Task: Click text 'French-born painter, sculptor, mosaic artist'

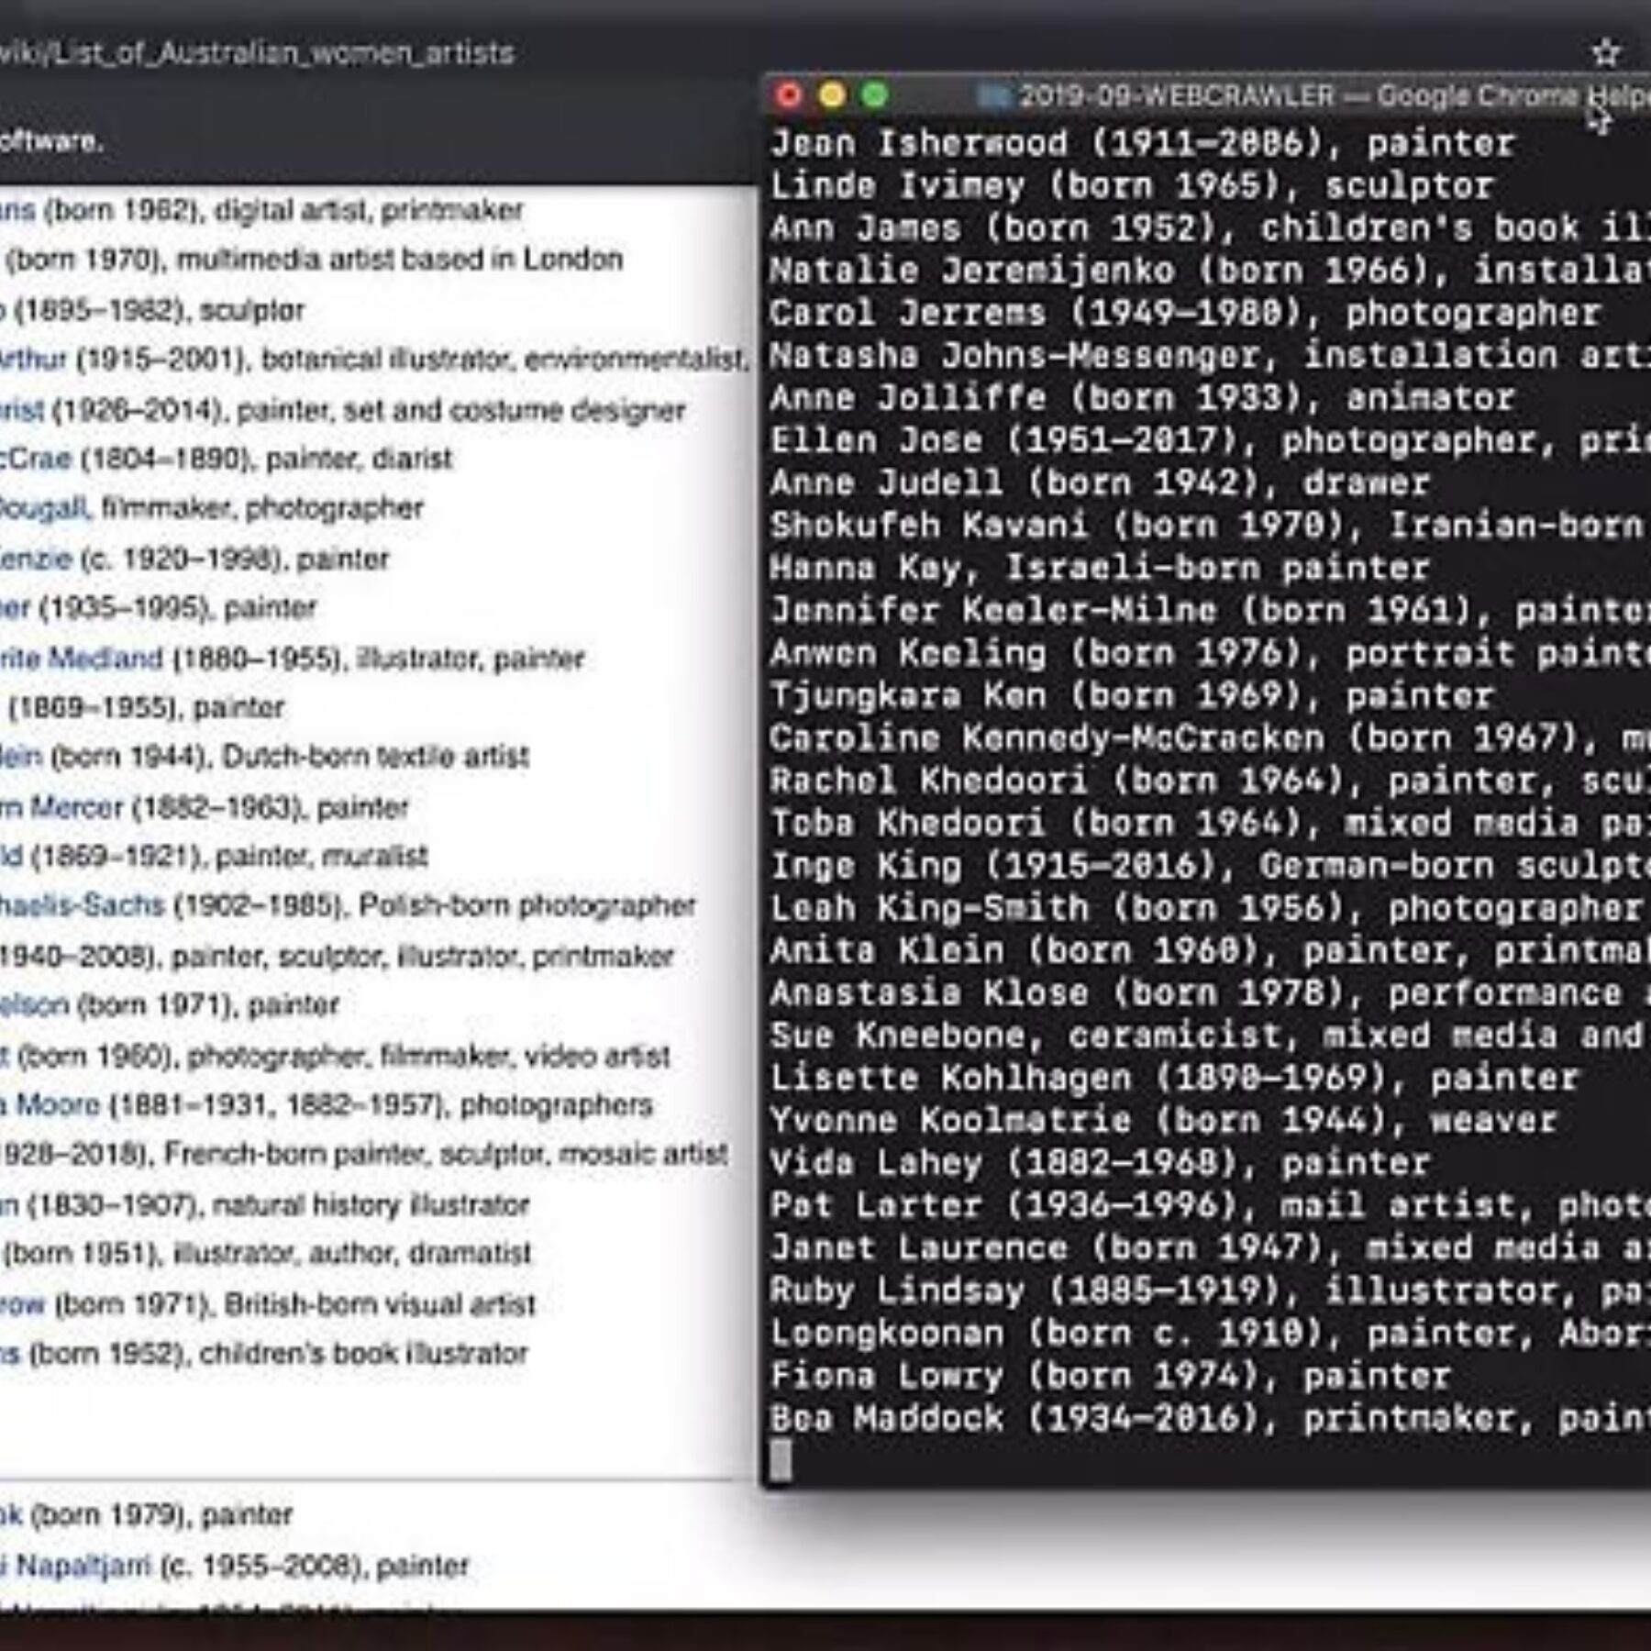Action: click(447, 1154)
